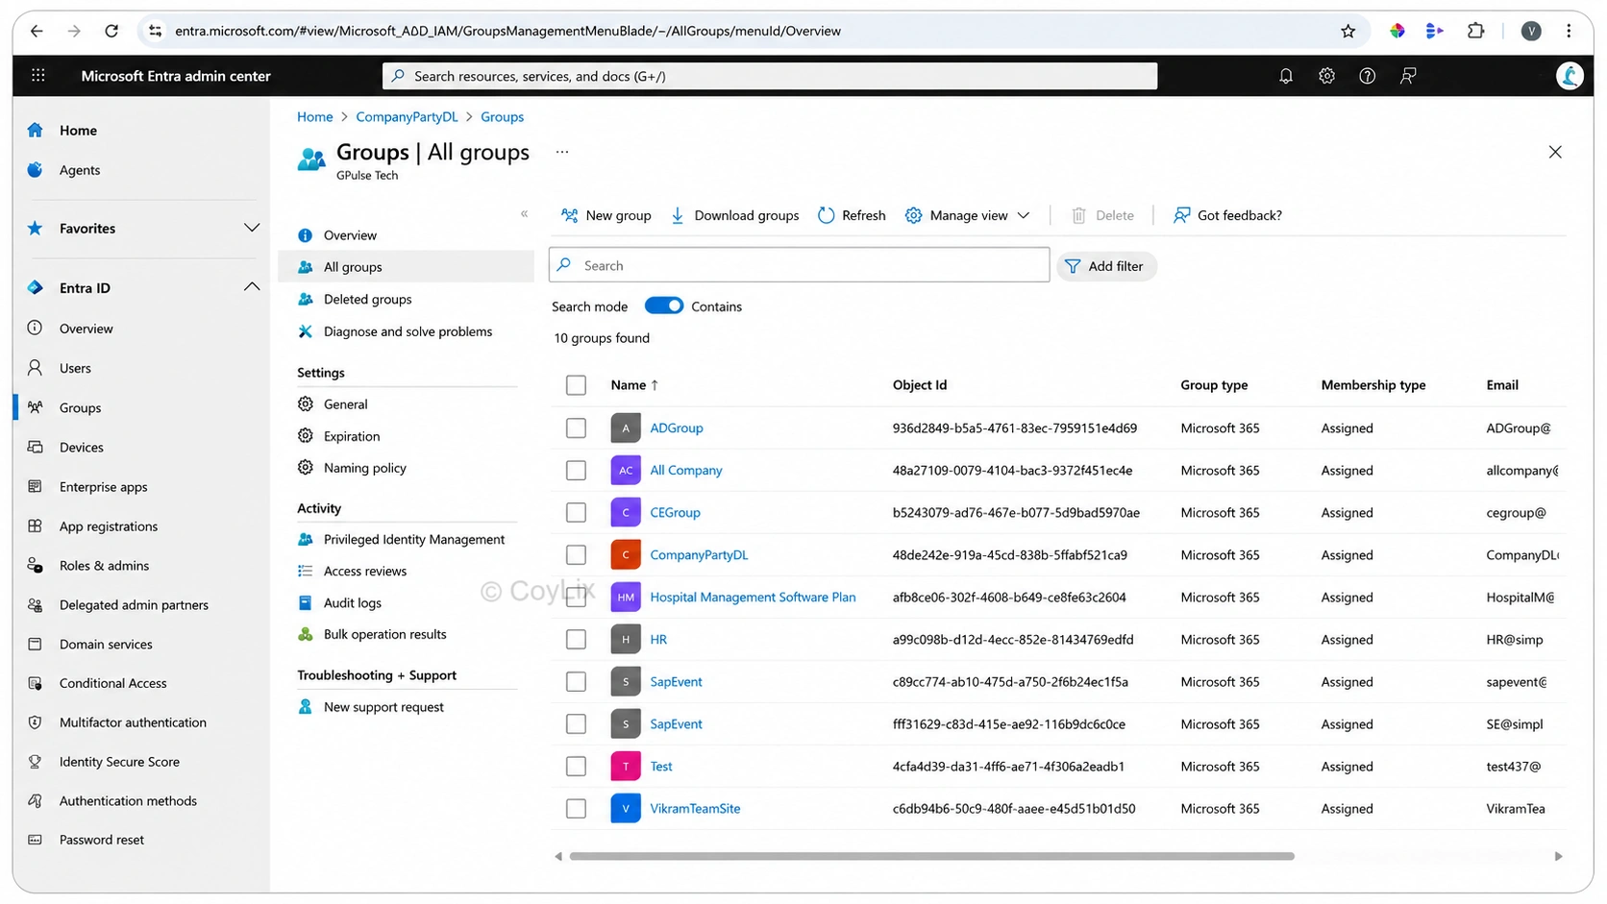Viewport: 1607px width, 904px height.
Task: Open New support request
Action: [383, 707]
